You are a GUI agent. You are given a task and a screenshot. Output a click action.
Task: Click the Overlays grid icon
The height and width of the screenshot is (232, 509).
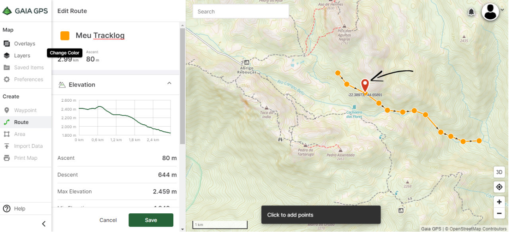[x=6, y=44]
